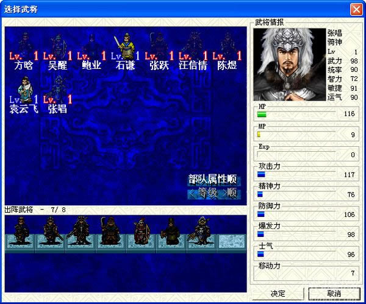Click the seventh deployed general slot
The height and width of the screenshot is (304, 366).
pos(201,233)
